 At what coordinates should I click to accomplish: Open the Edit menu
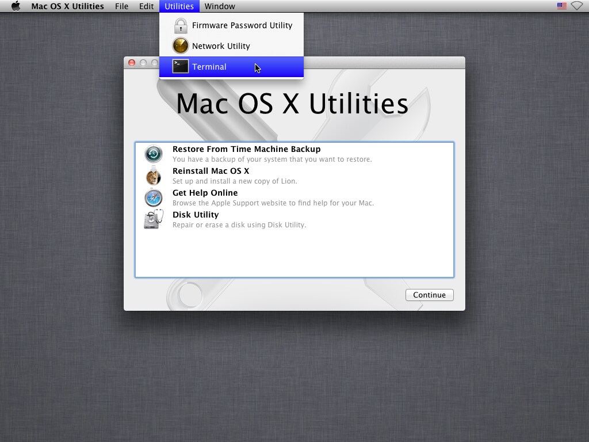pyautogui.click(x=146, y=6)
